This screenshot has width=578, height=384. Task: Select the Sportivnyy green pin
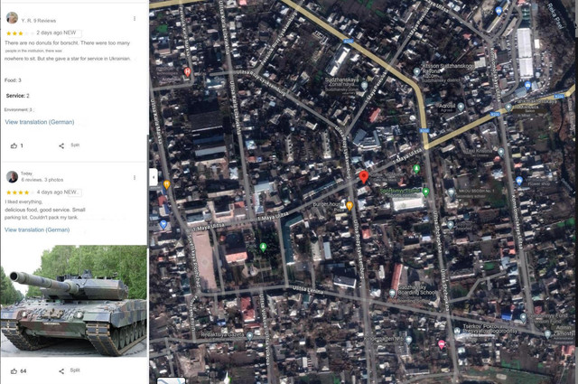(426, 192)
